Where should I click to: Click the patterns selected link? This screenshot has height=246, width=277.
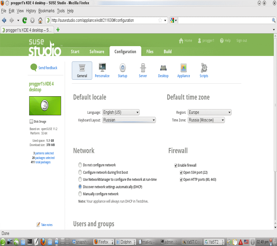(x=44, y=153)
